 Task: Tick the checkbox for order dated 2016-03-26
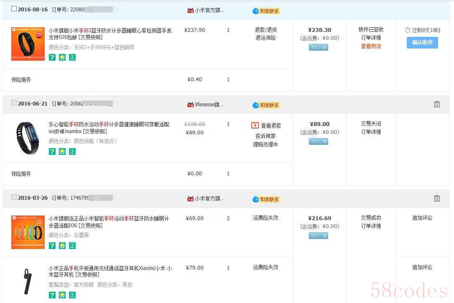coord(14,197)
